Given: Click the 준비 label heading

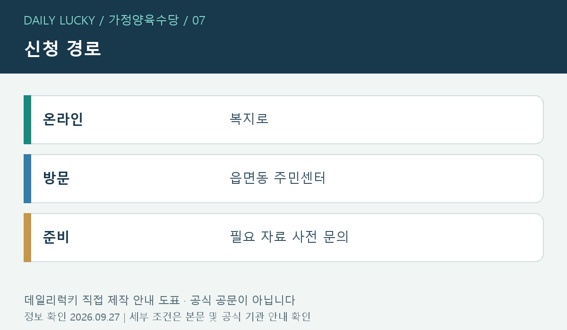Looking at the screenshot, I should click(56, 237).
